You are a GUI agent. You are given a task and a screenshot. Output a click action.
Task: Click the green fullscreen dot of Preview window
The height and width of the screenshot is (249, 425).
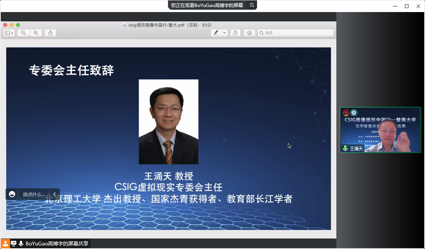(x=18, y=25)
